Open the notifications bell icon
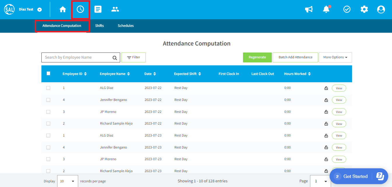 point(326,9)
